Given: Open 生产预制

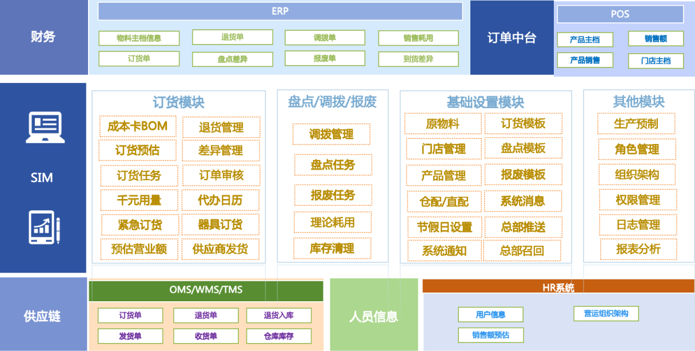Looking at the screenshot, I should pyautogui.click(x=637, y=123).
